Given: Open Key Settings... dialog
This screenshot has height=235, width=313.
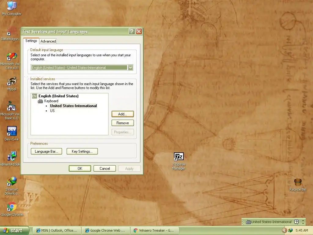Looking at the screenshot, I should (x=82, y=151).
